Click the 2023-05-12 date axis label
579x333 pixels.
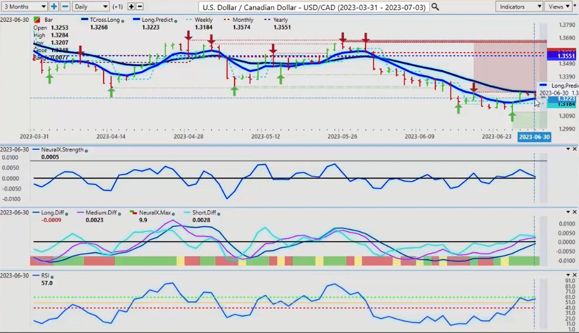coord(265,137)
